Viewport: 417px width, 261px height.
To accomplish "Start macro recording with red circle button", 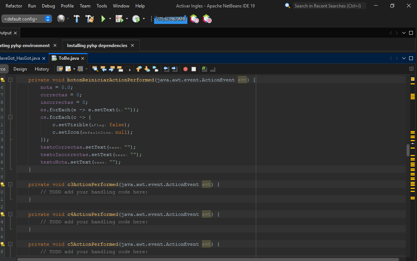I will 185,69.
